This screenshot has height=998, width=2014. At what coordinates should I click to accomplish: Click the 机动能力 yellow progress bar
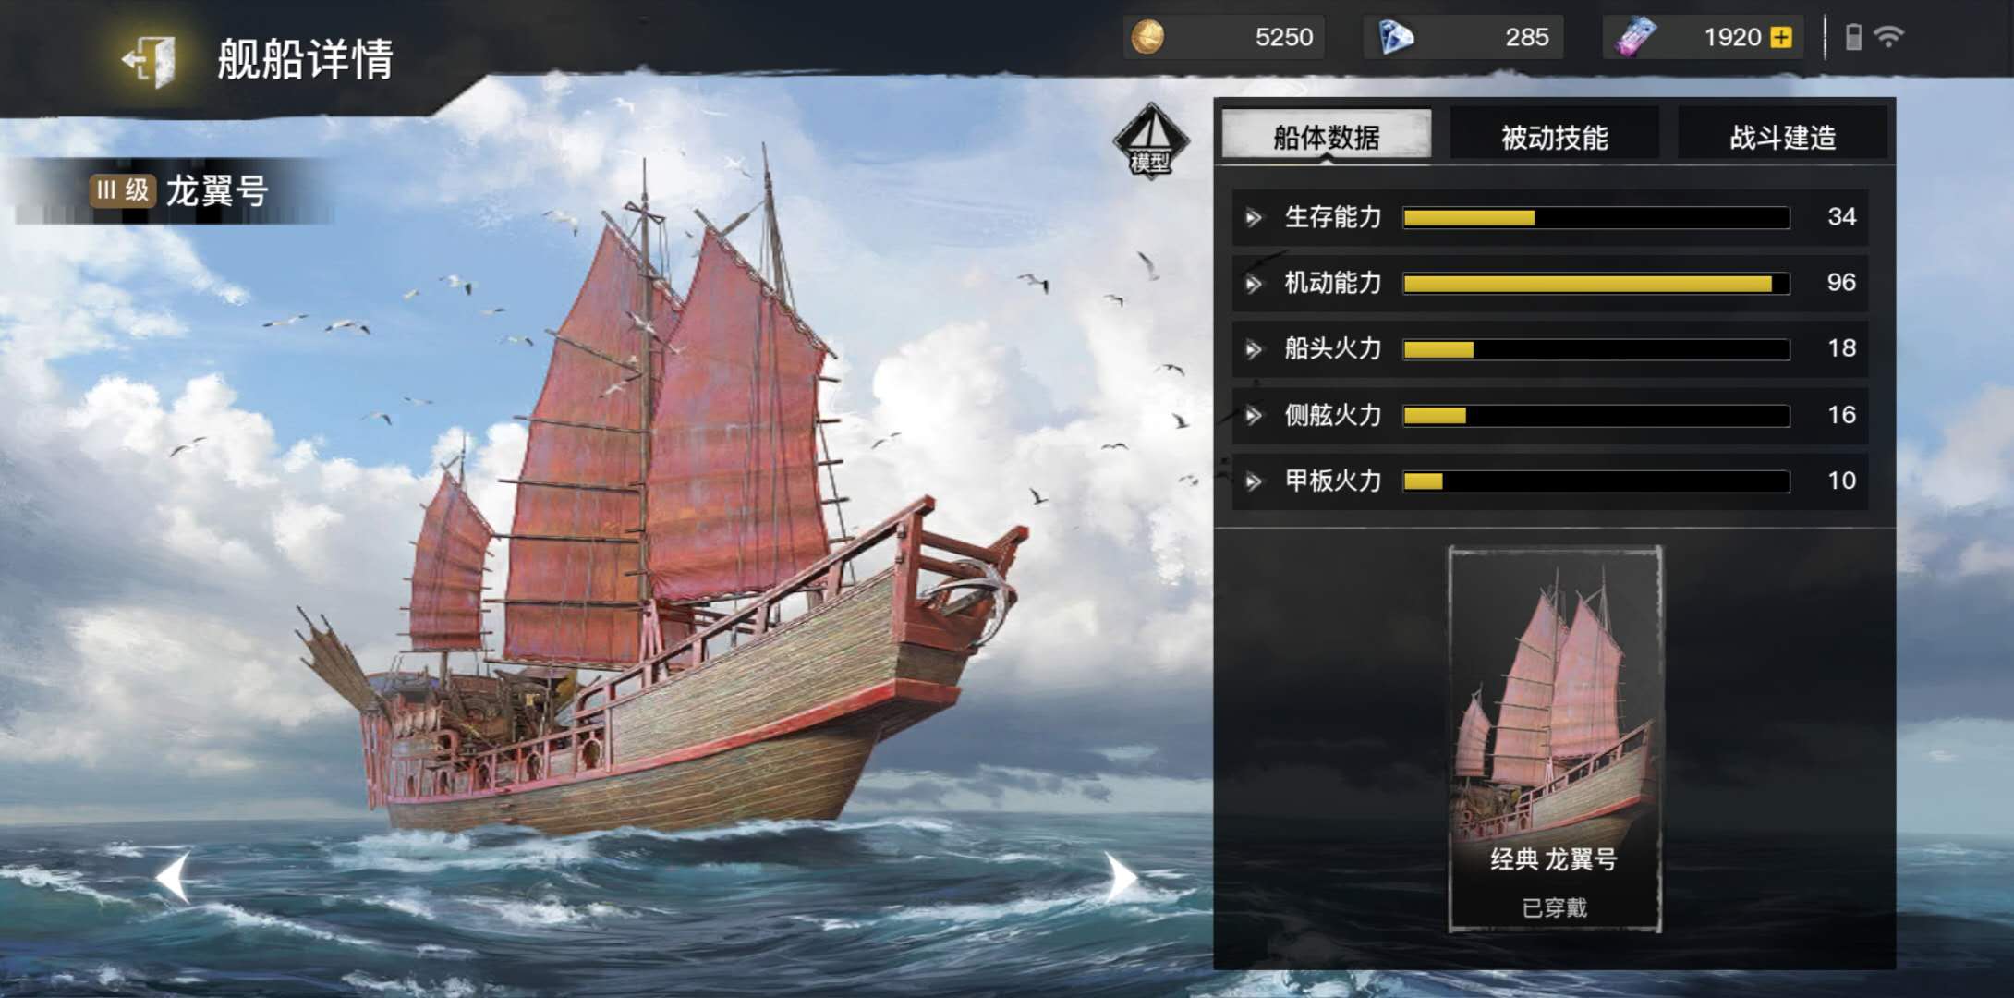click(x=1595, y=284)
